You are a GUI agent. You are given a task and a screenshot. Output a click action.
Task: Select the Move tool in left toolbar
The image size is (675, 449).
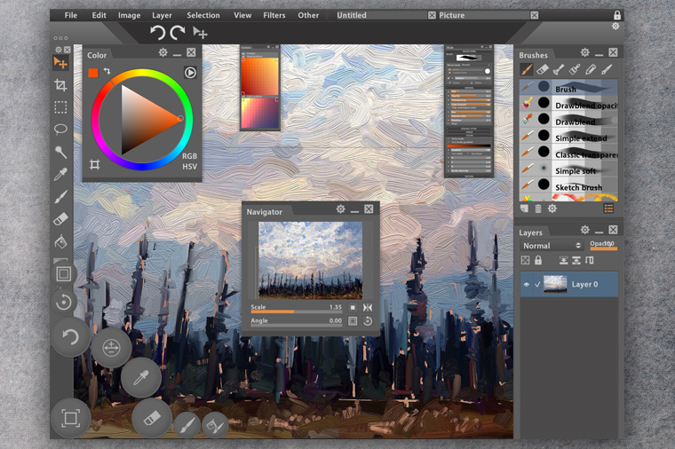[60, 63]
